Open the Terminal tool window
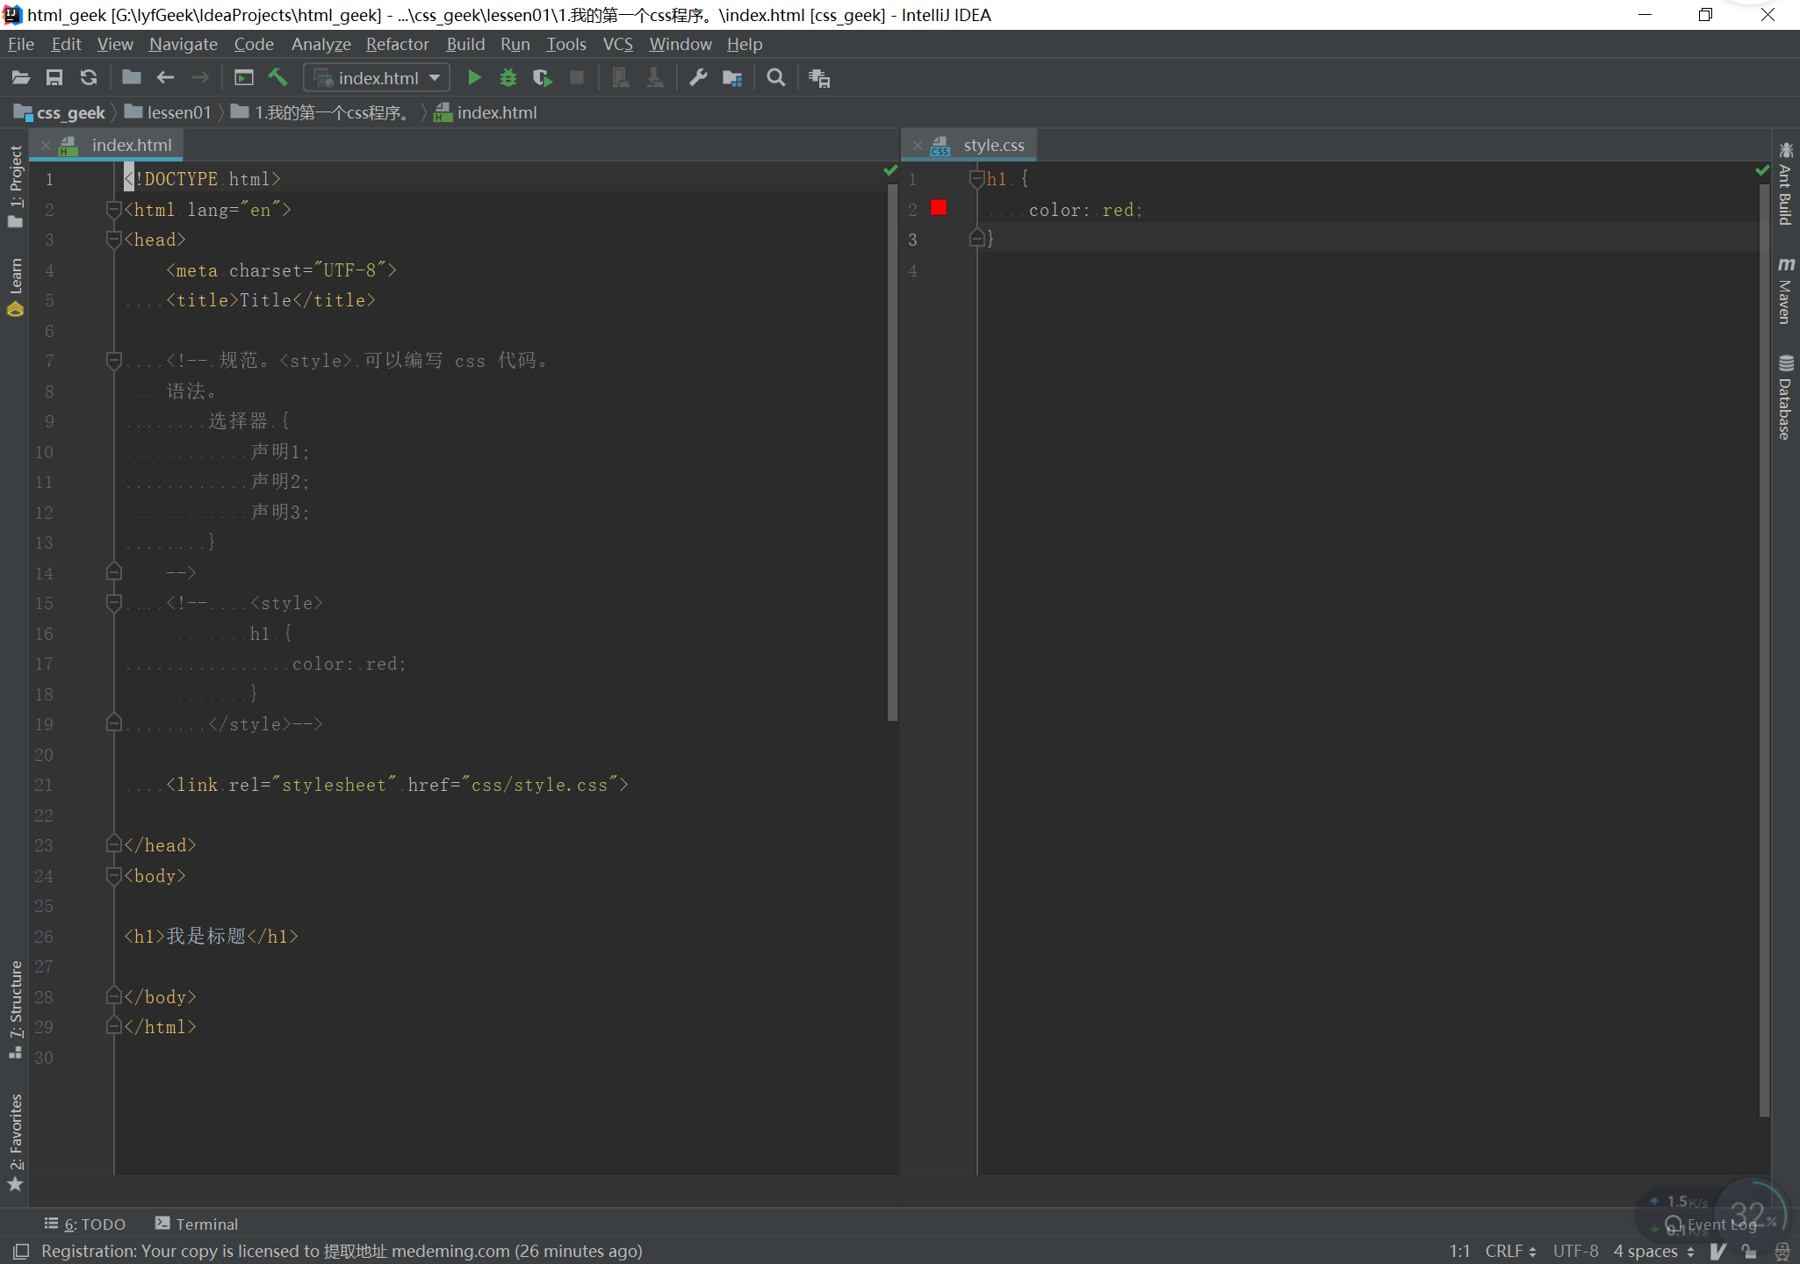The height and width of the screenshot is (1264, 1800). tap(197, 1224)
